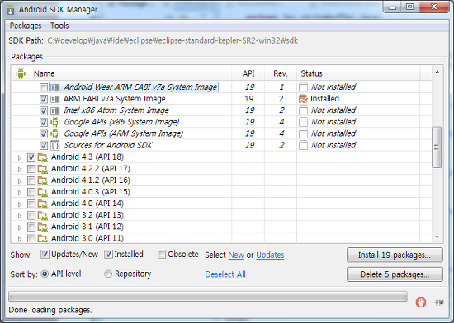Select the API level sort option

pos(45,274)
